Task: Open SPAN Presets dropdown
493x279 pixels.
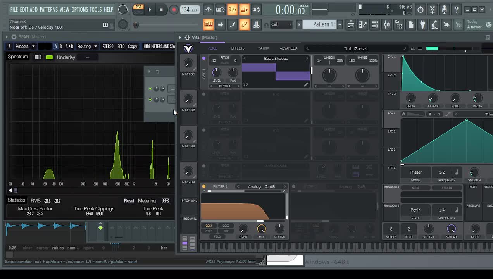Action: click(25, 46)
